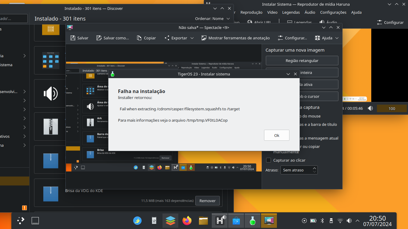Open the Configurações menu in Haruna
The height and width of the screenshot is (229, 408).
pos(333,12)
